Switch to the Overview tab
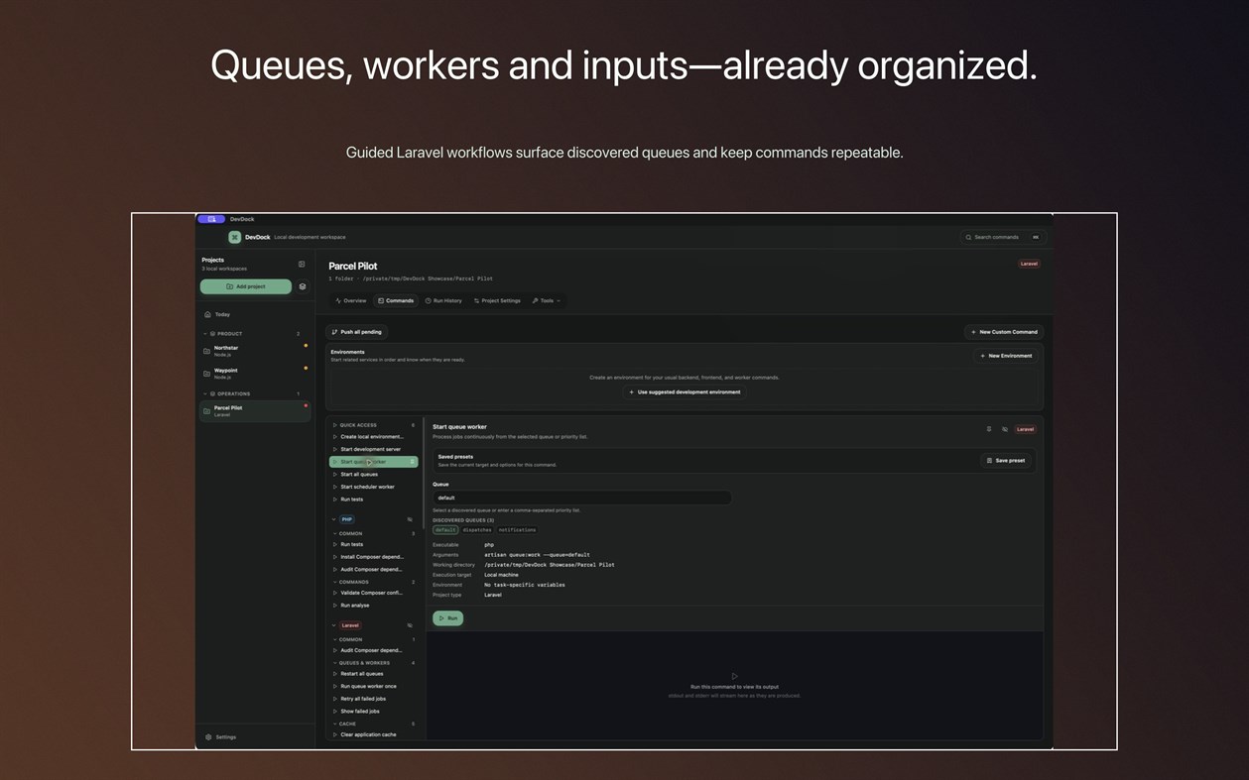1249x780 pixels. (351, 300)
